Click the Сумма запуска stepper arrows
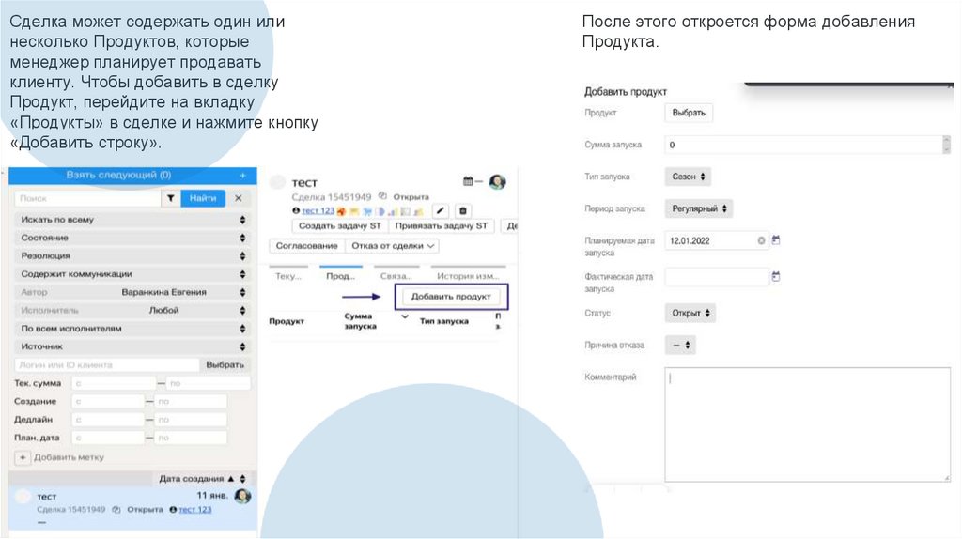This screenshot has height=539, width=962. click(x=946, y=145)
